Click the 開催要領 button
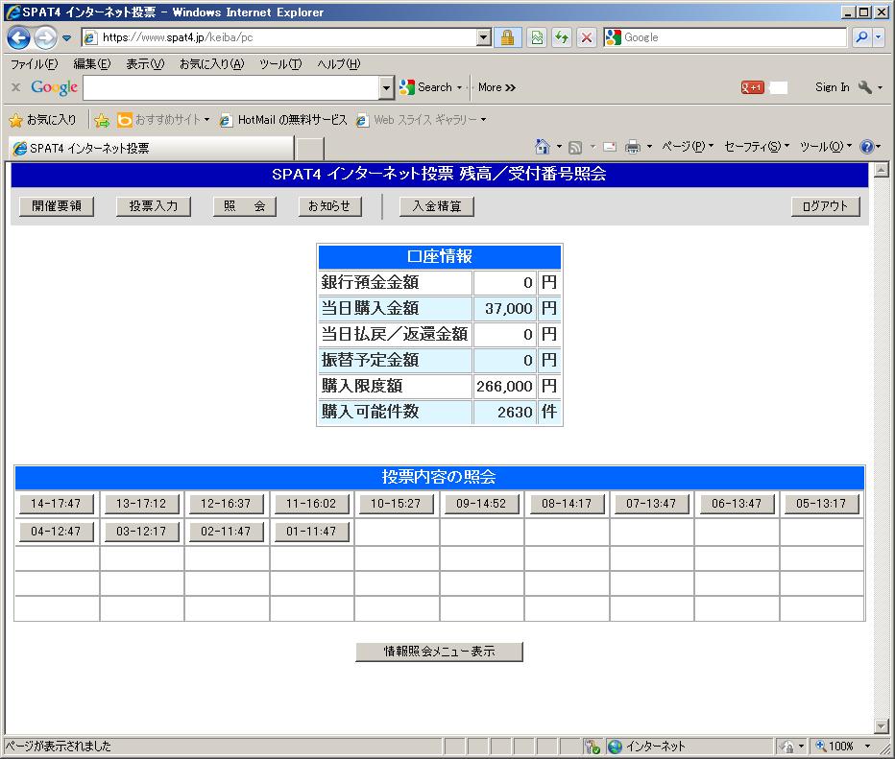 pos(57,206)
